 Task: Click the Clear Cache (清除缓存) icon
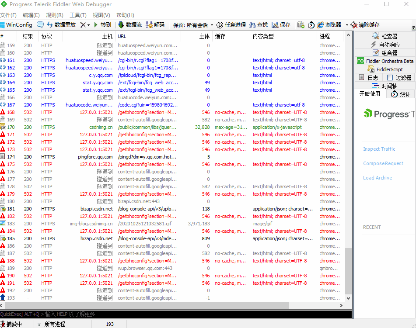point(354,25)
